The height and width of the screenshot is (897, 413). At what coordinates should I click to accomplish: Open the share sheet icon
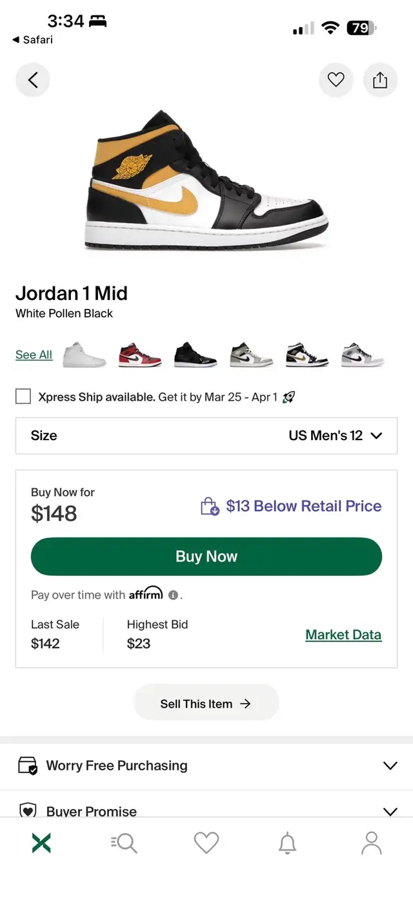pyautogui.click(x=380, y=80)
